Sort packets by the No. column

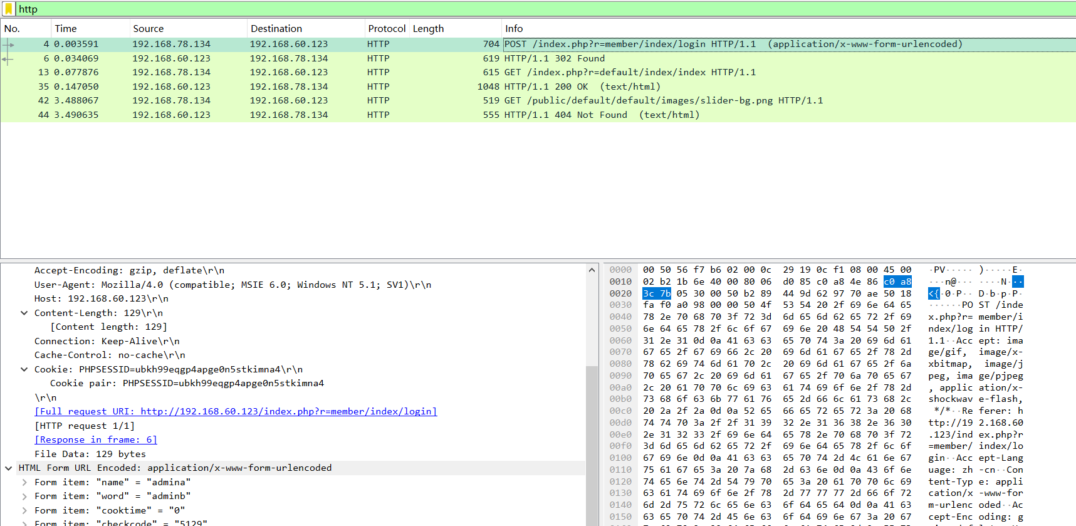click(26, 28)
